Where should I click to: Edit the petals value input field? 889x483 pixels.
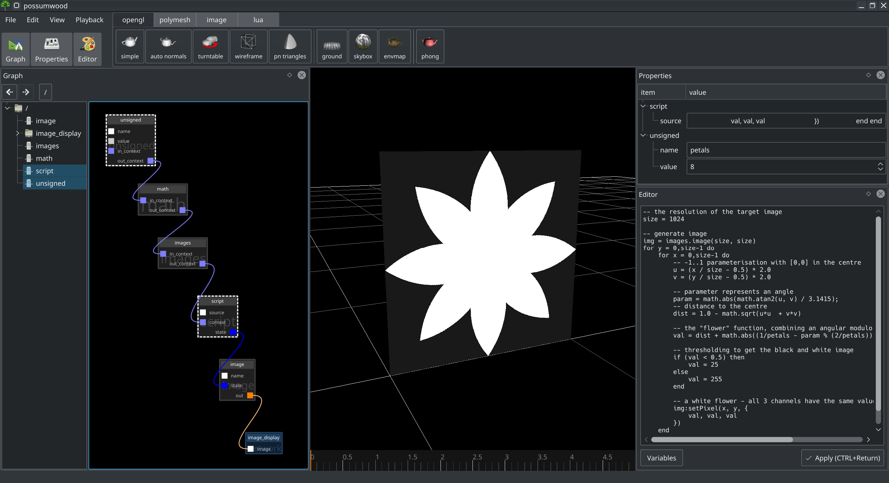[x=782, y=167]
